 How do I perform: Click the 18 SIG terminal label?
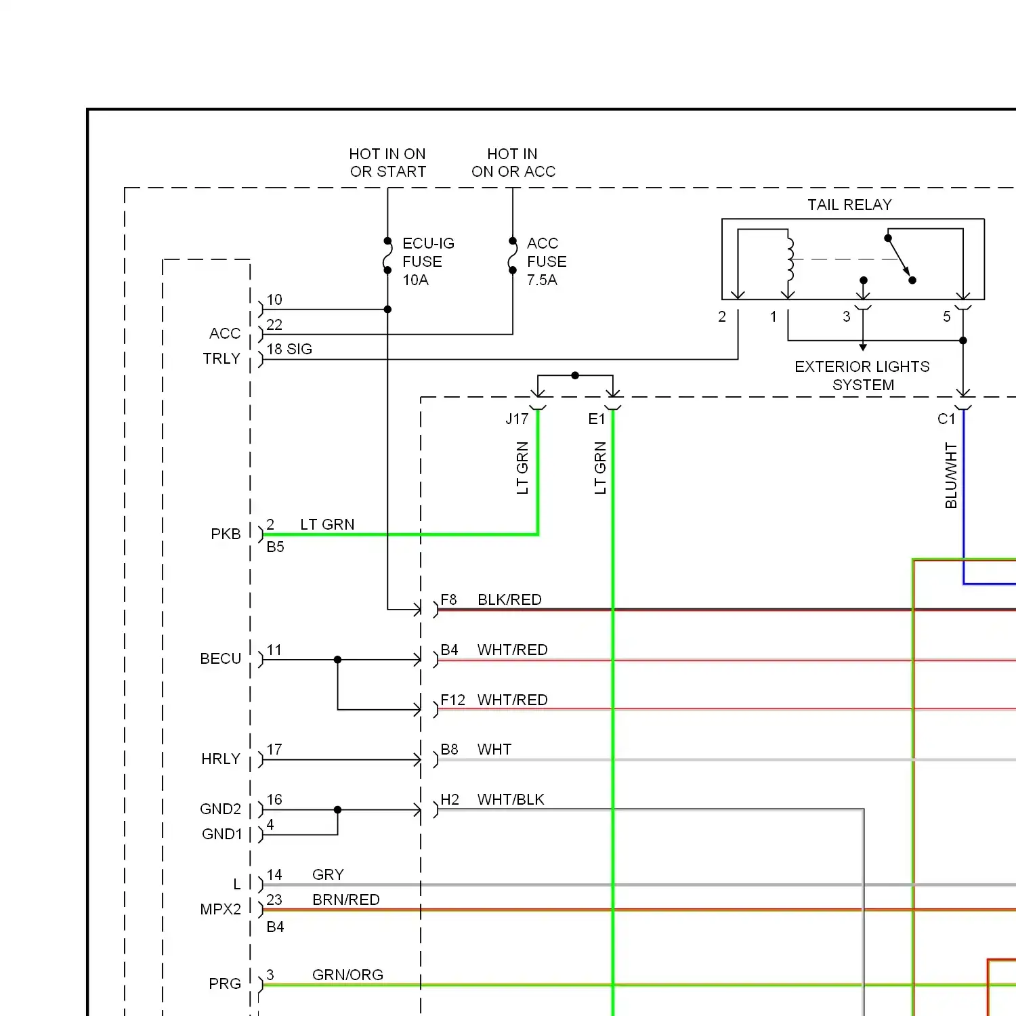(x=289, y=350)
